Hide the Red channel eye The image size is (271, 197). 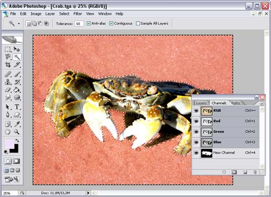(x=196, y=121)
